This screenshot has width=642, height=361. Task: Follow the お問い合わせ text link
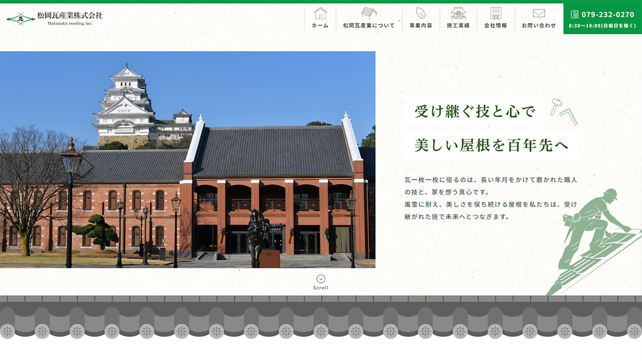click(539, 26)
